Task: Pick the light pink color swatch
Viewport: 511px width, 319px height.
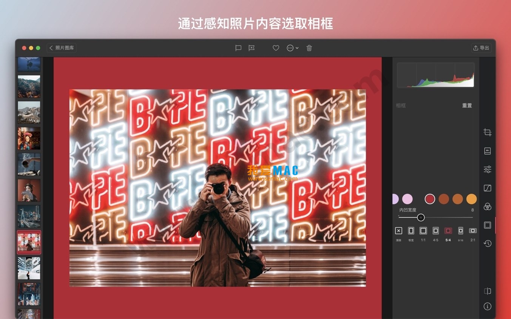Action: point(408,199)
